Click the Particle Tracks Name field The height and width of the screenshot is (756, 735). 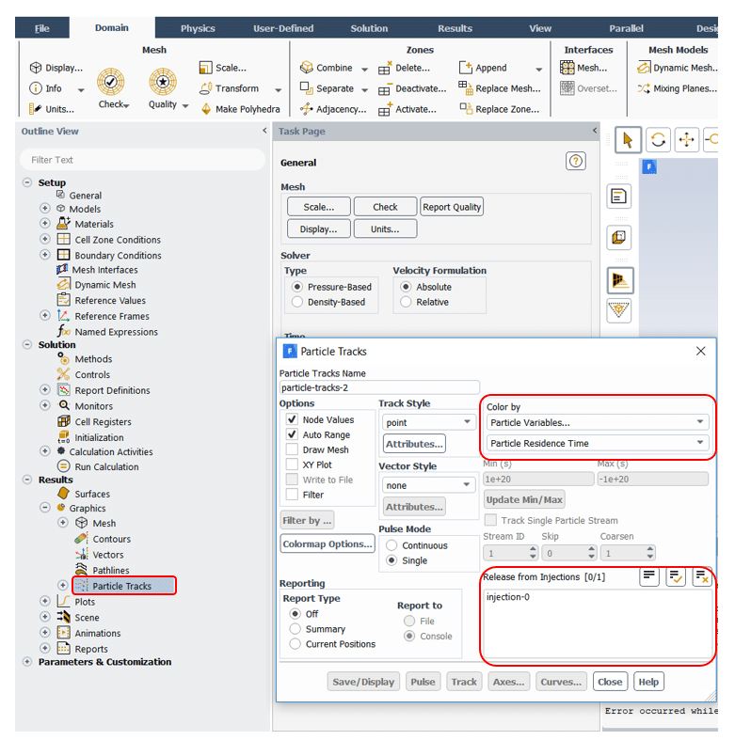pos(379,386)
